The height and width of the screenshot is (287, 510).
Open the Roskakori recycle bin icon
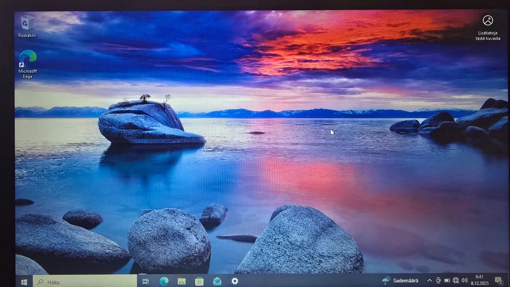(27, 27)
